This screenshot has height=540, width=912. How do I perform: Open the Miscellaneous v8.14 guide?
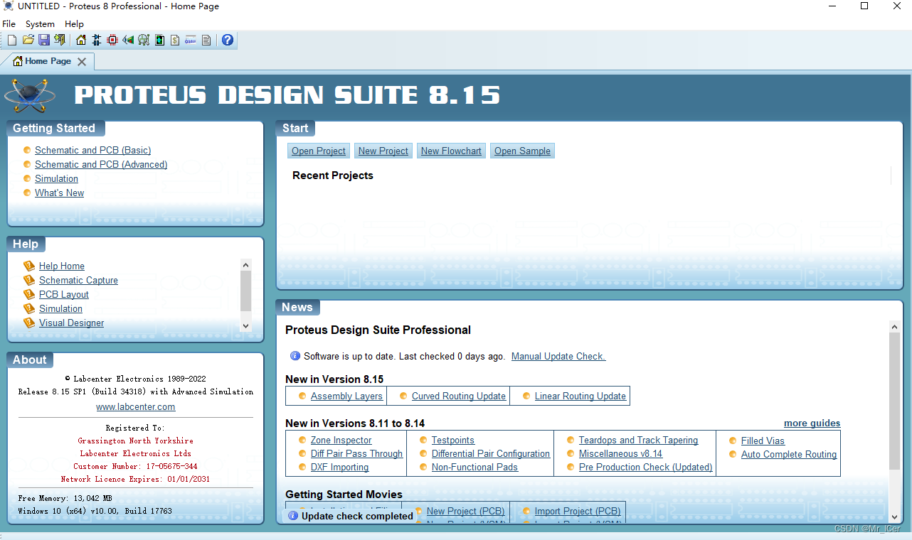point(620,453)
